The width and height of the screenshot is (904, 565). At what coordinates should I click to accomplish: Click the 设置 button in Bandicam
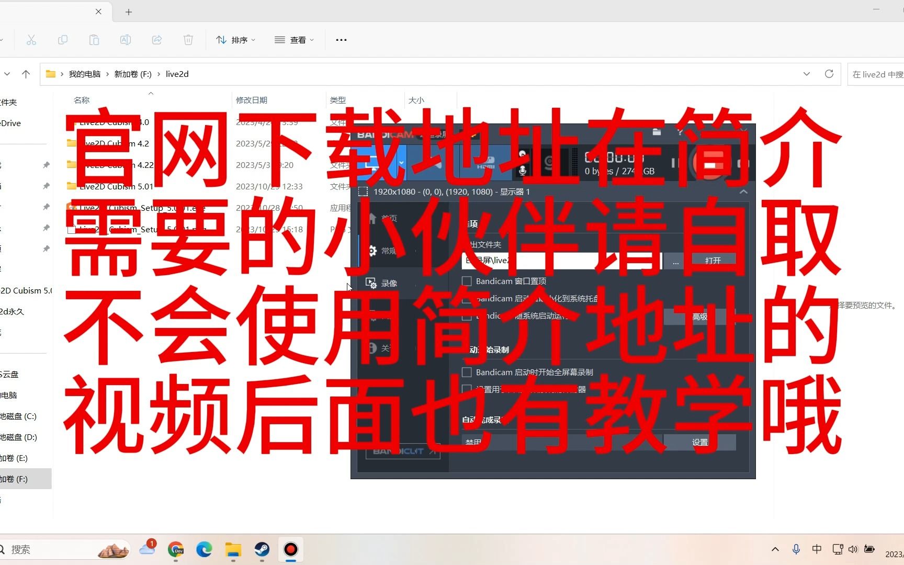click(x=699, y=442)
